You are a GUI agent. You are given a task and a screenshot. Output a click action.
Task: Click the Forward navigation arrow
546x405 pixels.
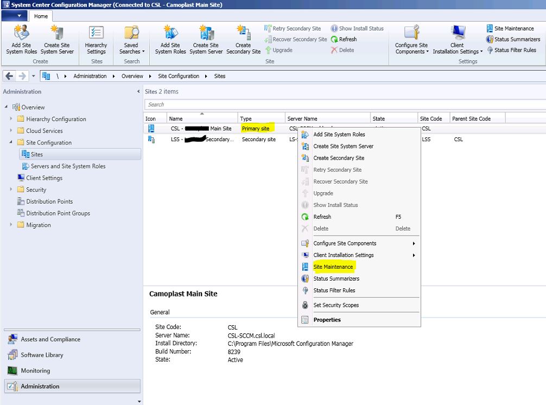coord(22,76)
